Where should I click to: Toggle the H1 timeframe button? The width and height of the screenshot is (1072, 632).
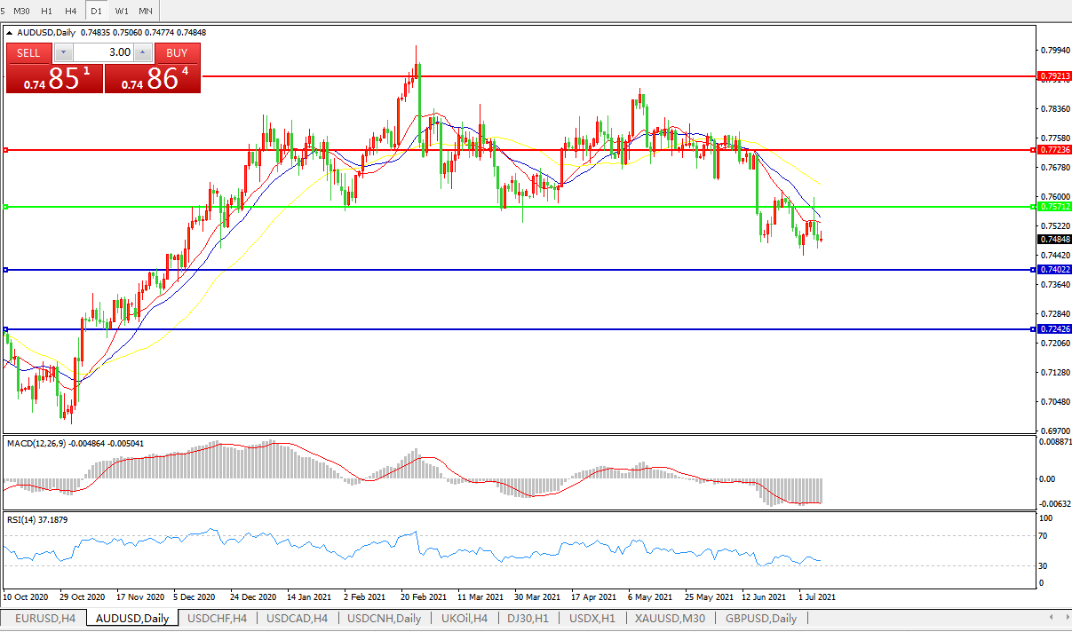pyautogui.click(x=47, y=11)
